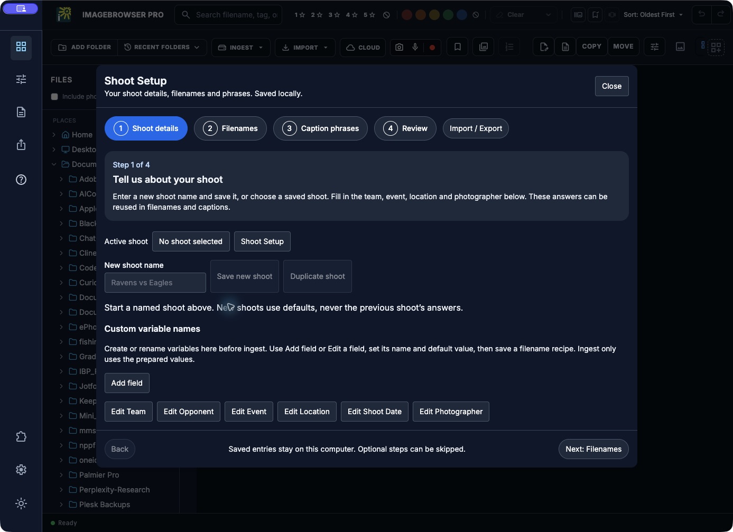Click the search filename field
Screen dimensions: 733x532
click(x=228, y=15)
